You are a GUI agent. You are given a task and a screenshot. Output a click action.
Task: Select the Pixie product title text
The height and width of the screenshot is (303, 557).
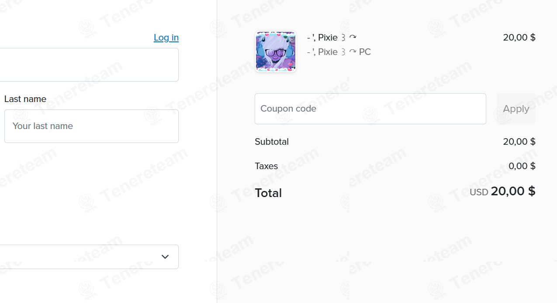(x=332, y=37)
